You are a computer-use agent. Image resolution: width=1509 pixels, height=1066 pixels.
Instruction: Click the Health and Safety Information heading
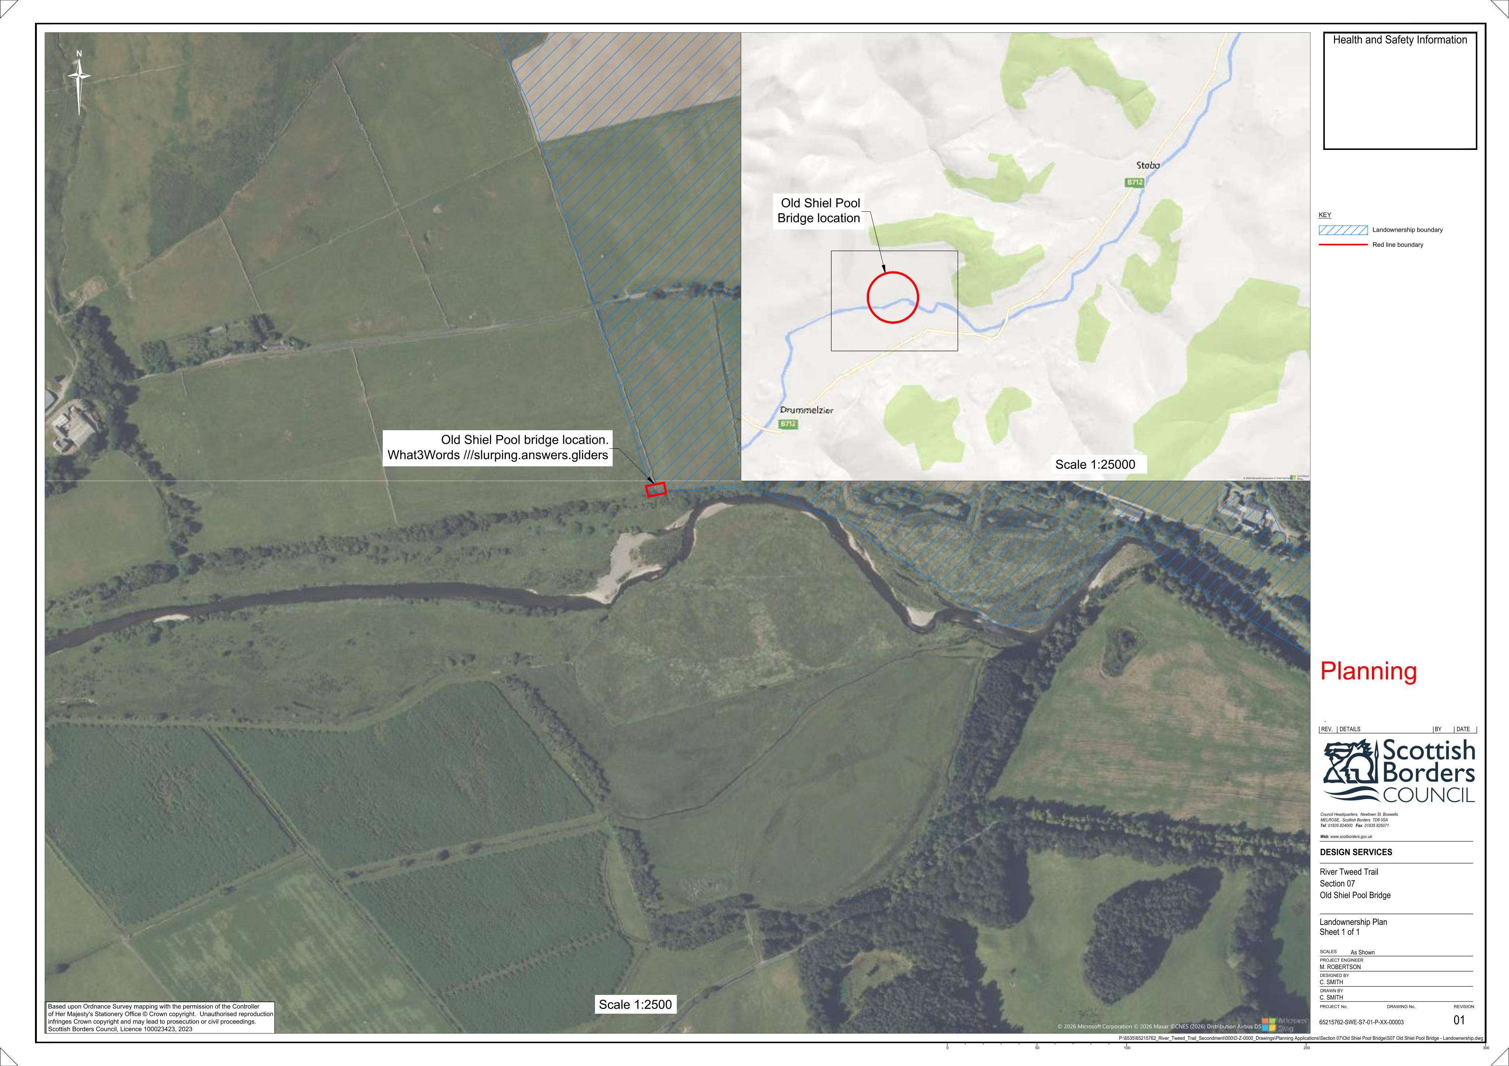(1400, 40)
